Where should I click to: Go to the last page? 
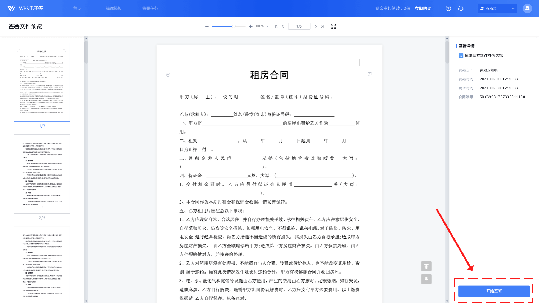click(x=322, y=26)
